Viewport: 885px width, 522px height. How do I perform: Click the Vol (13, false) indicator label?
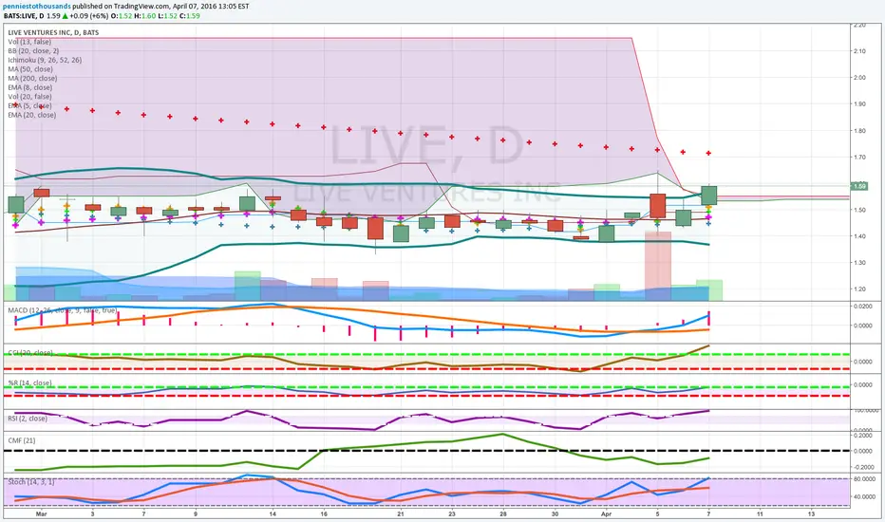pyautogui.click(x=29, y=42)
